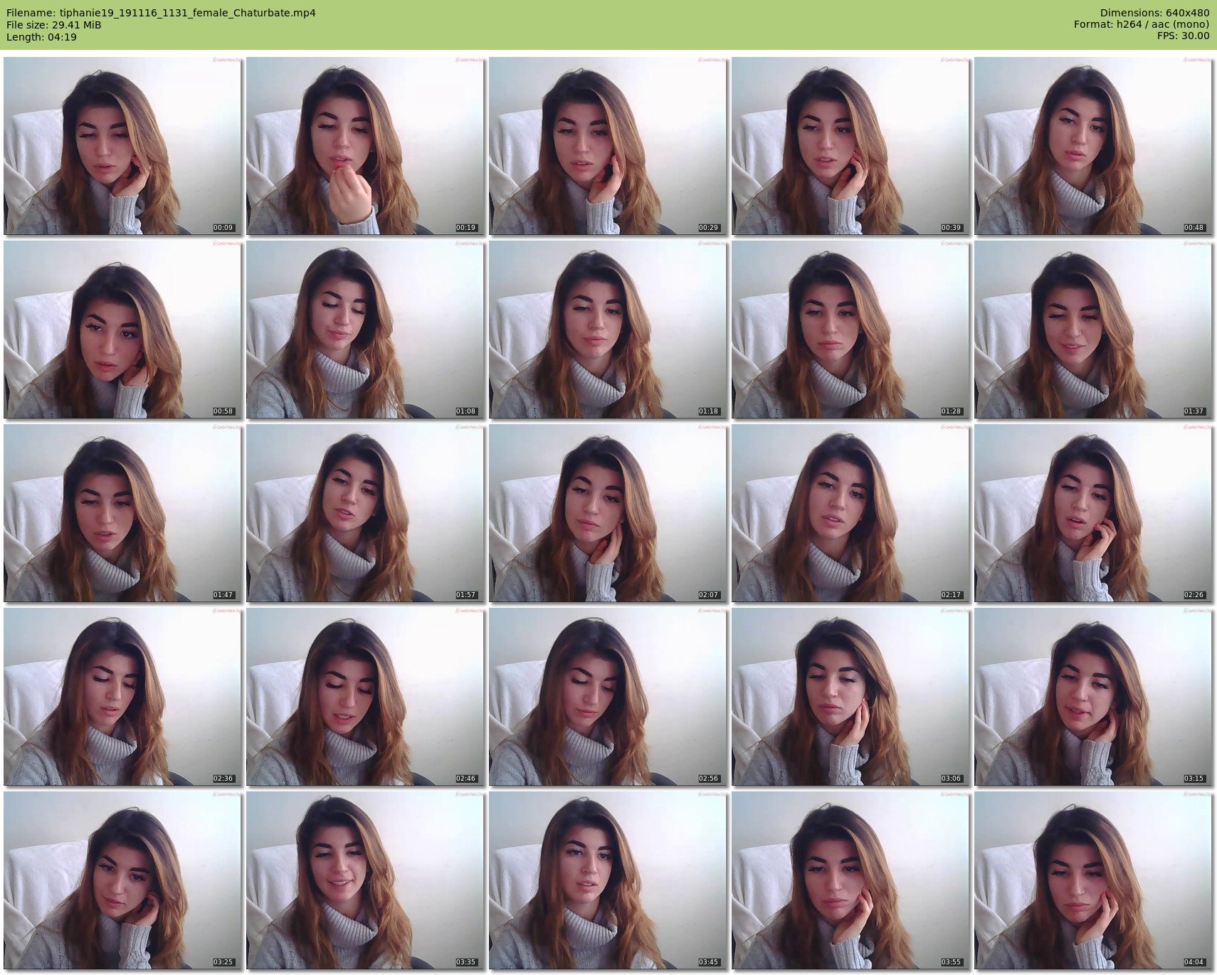The image size is (1217, 975).
Task: Select the frame at 03:35
Action: pos(365,880)
